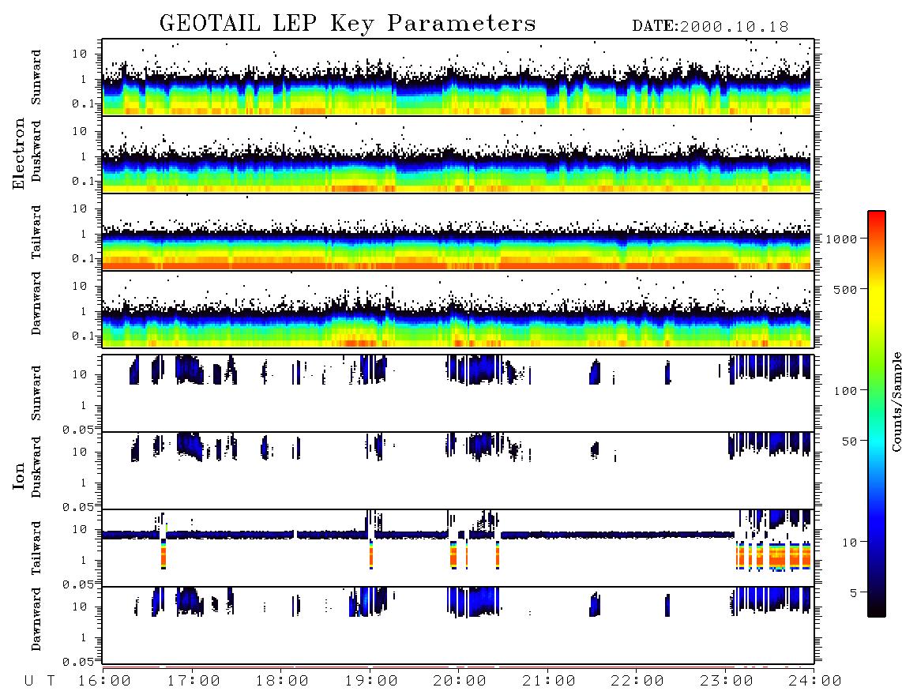Click the "23:00" time tick label

click(727, 682)
